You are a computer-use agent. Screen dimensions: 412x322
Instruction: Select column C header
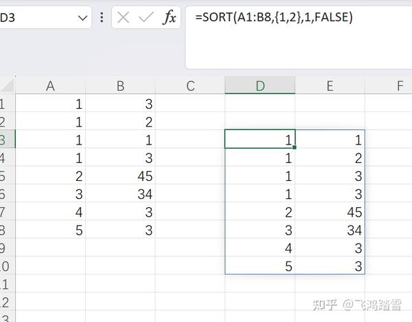(190, 86)
